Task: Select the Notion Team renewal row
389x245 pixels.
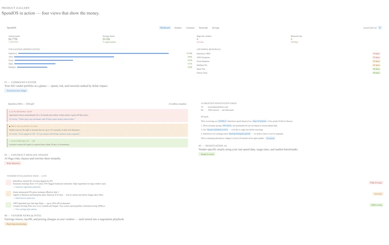Action: click(288, 73)
